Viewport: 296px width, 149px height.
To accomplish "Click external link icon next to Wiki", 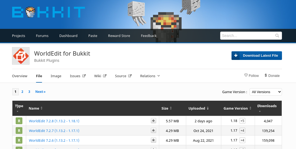I will [x=105, y=76].
